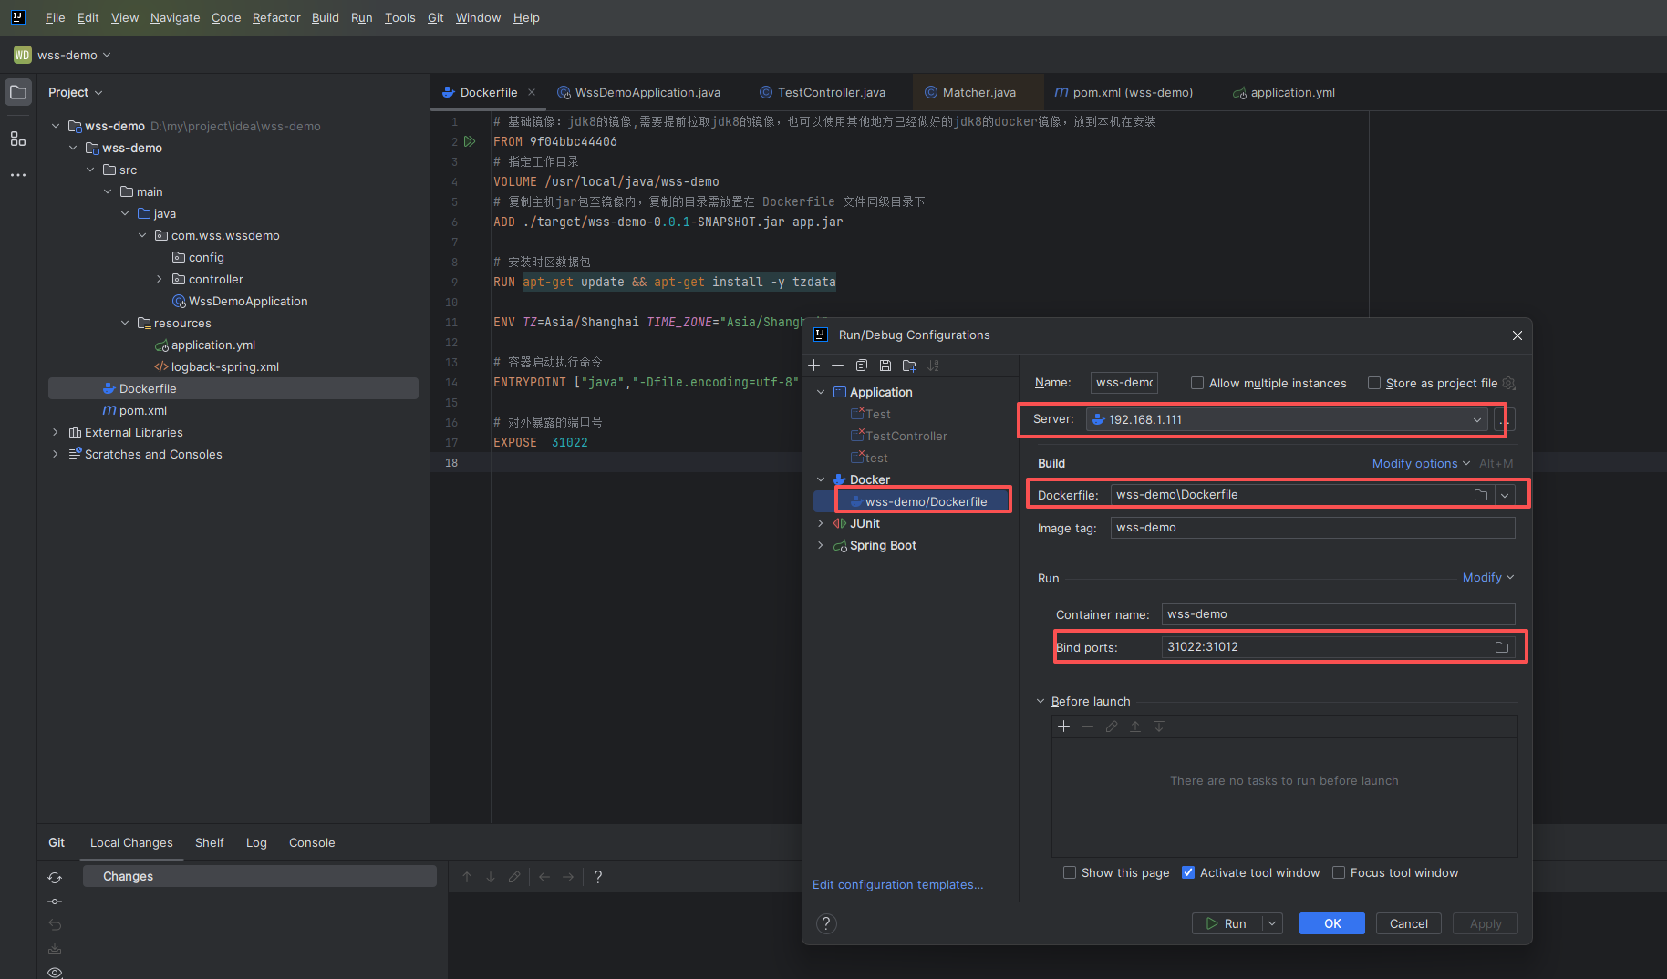
Task: Browse for Dockerfile using folder icon
Action: point(1480,495)
